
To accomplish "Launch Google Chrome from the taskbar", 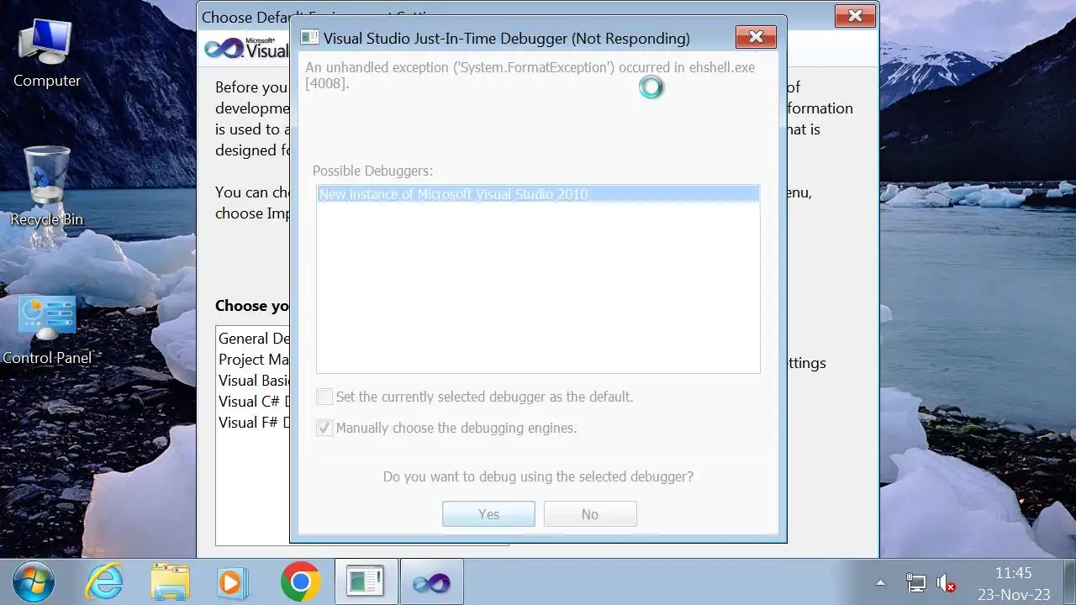I will point(300,582).
